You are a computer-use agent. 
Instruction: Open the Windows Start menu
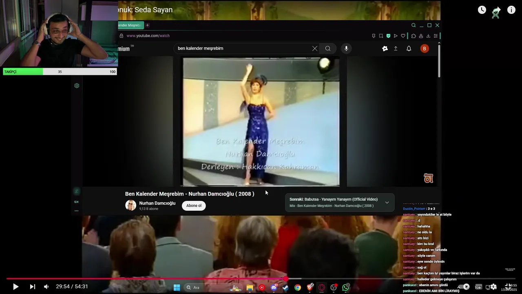click(177, 287)
